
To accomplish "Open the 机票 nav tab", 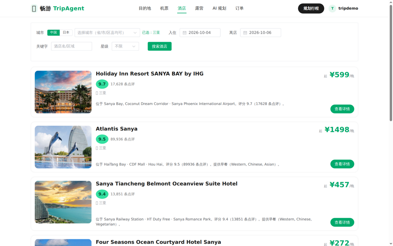I will click(x=164, y=8).
